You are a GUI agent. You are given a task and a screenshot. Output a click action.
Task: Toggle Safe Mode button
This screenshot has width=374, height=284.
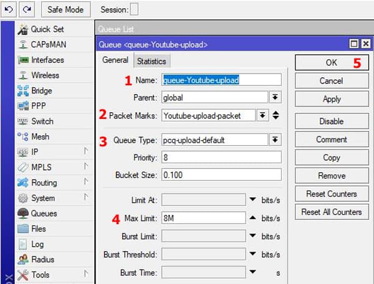(x=66, y=9)
